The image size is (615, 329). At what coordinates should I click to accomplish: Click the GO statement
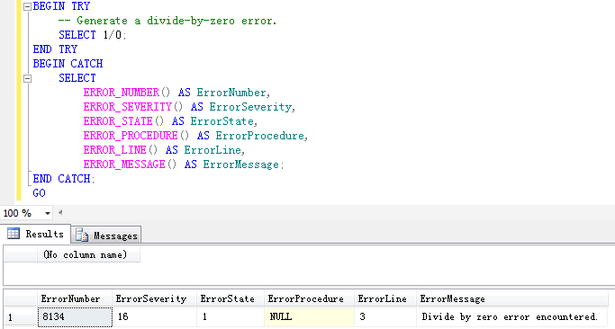pyautogui.click(x=40, y=193)
